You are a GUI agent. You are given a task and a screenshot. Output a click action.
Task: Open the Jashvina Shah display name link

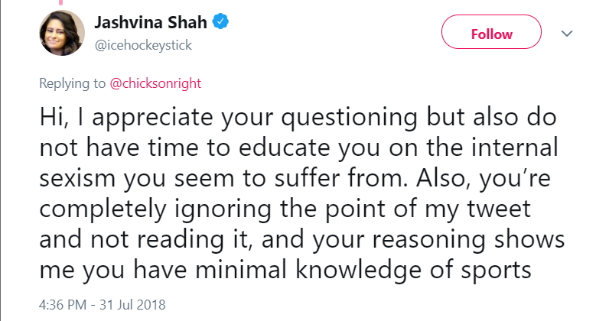[x=151, y=22]
